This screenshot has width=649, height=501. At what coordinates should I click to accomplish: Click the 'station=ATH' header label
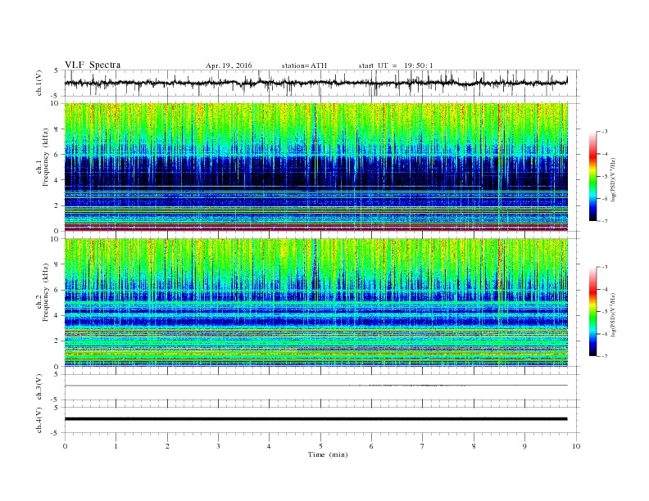click(304, 65)
